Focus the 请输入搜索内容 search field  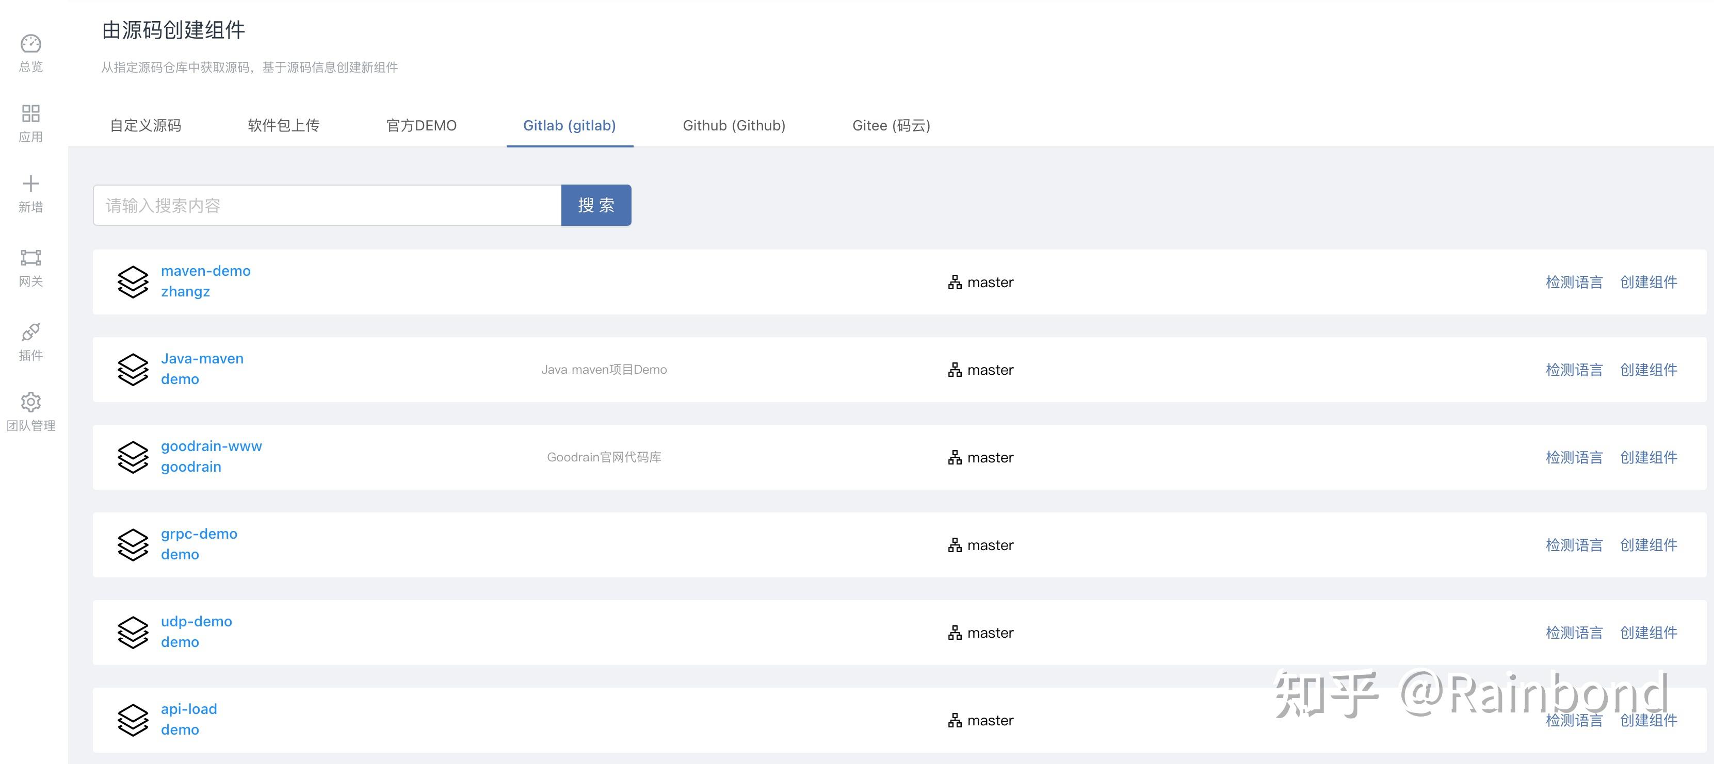tap(327, 206)
